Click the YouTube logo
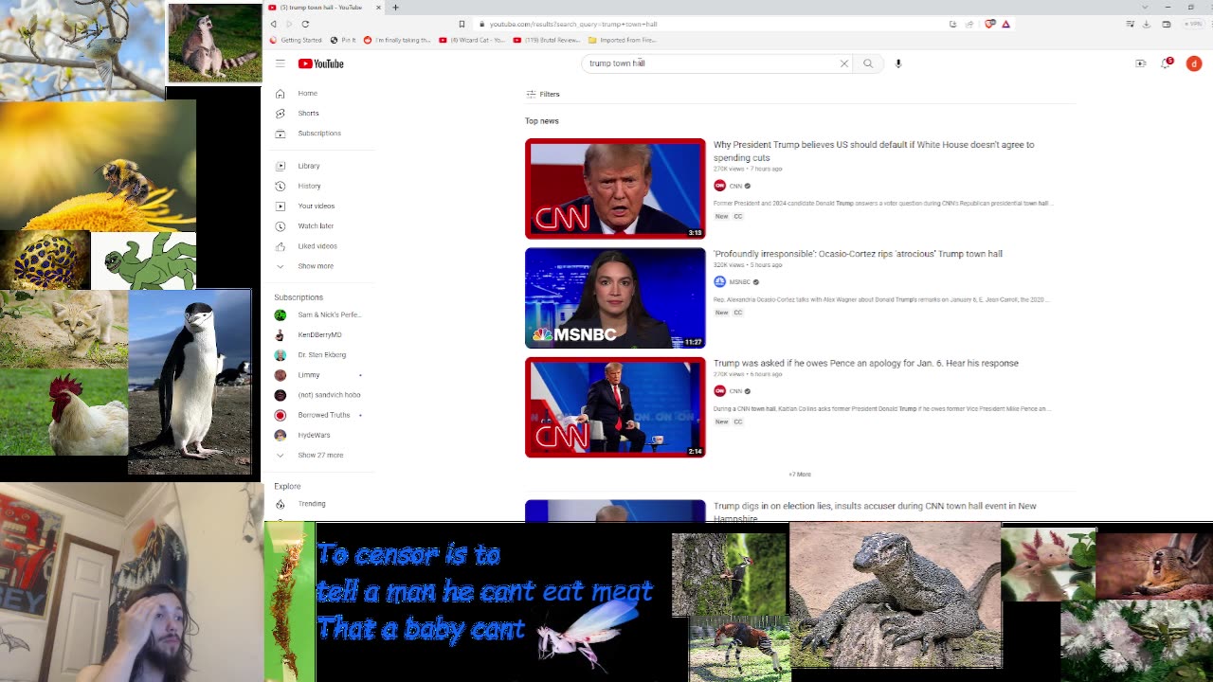This screenshot has width=1213, height=682. pyautogui.click(x=320, y=63)
